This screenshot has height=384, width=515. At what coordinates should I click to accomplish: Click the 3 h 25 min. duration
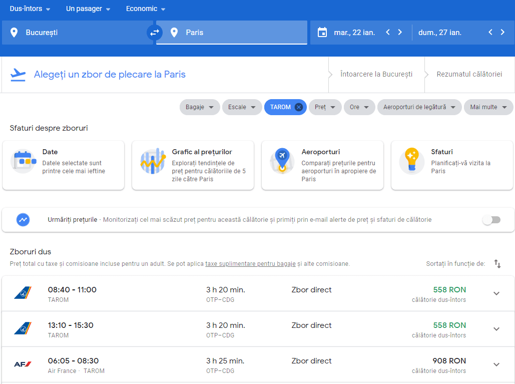(225, 360)
